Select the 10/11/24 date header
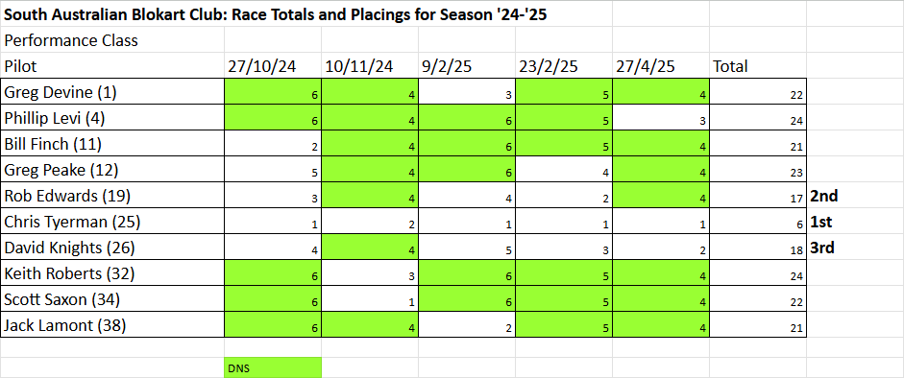The width and height of the screenshot is (904, 378). click(x=370, y=65)
